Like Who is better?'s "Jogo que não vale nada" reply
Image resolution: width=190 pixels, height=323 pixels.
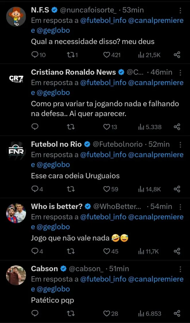pos(106,251)
